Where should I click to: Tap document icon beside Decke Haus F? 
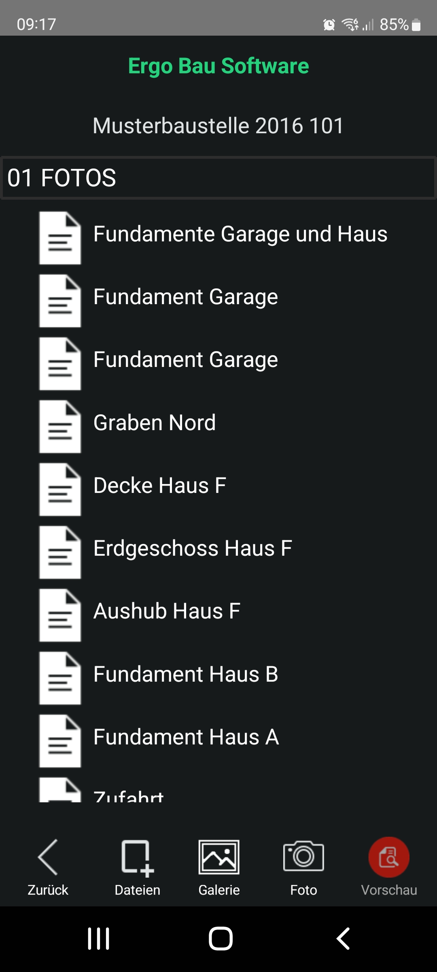click(60, 489)
